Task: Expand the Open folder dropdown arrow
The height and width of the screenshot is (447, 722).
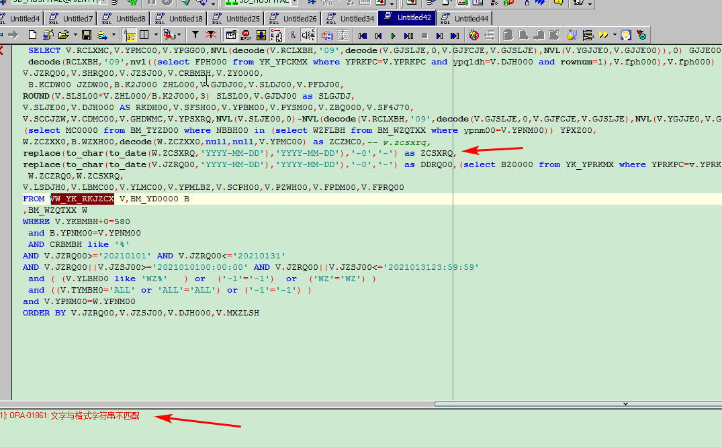Action: pyautogui.click(x=75, y=35)
